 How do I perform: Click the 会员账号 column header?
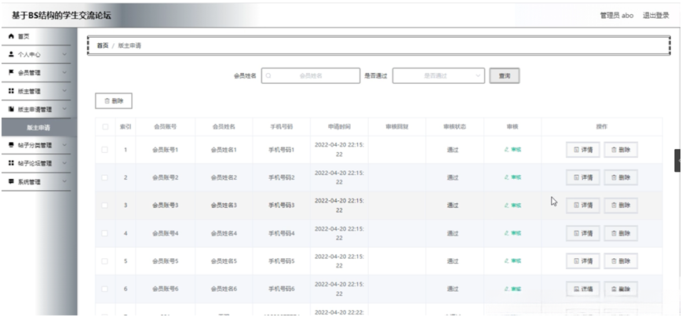pyautogui.click(x=166, y=127)
